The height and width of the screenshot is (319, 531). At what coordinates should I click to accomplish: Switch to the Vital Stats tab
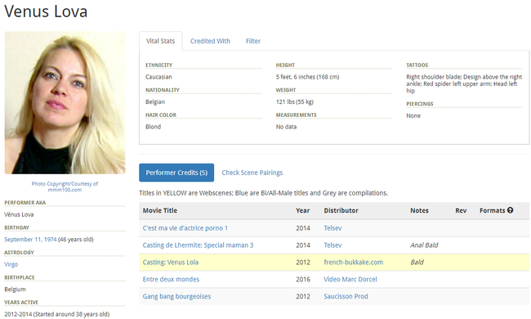[x=160, y=41]
